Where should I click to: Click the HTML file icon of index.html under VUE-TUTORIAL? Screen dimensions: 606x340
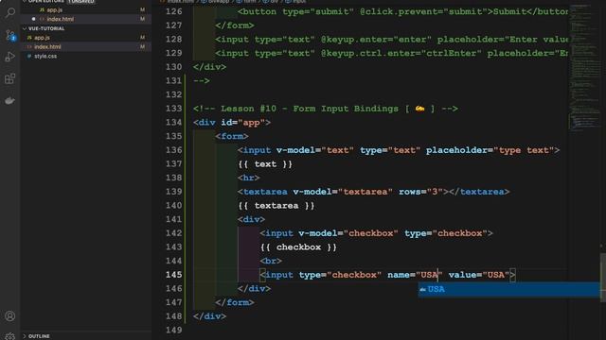click(x=29, y=46)
